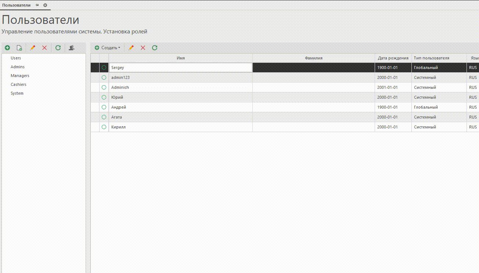Click the Sergey name cell

coord(180,68)
